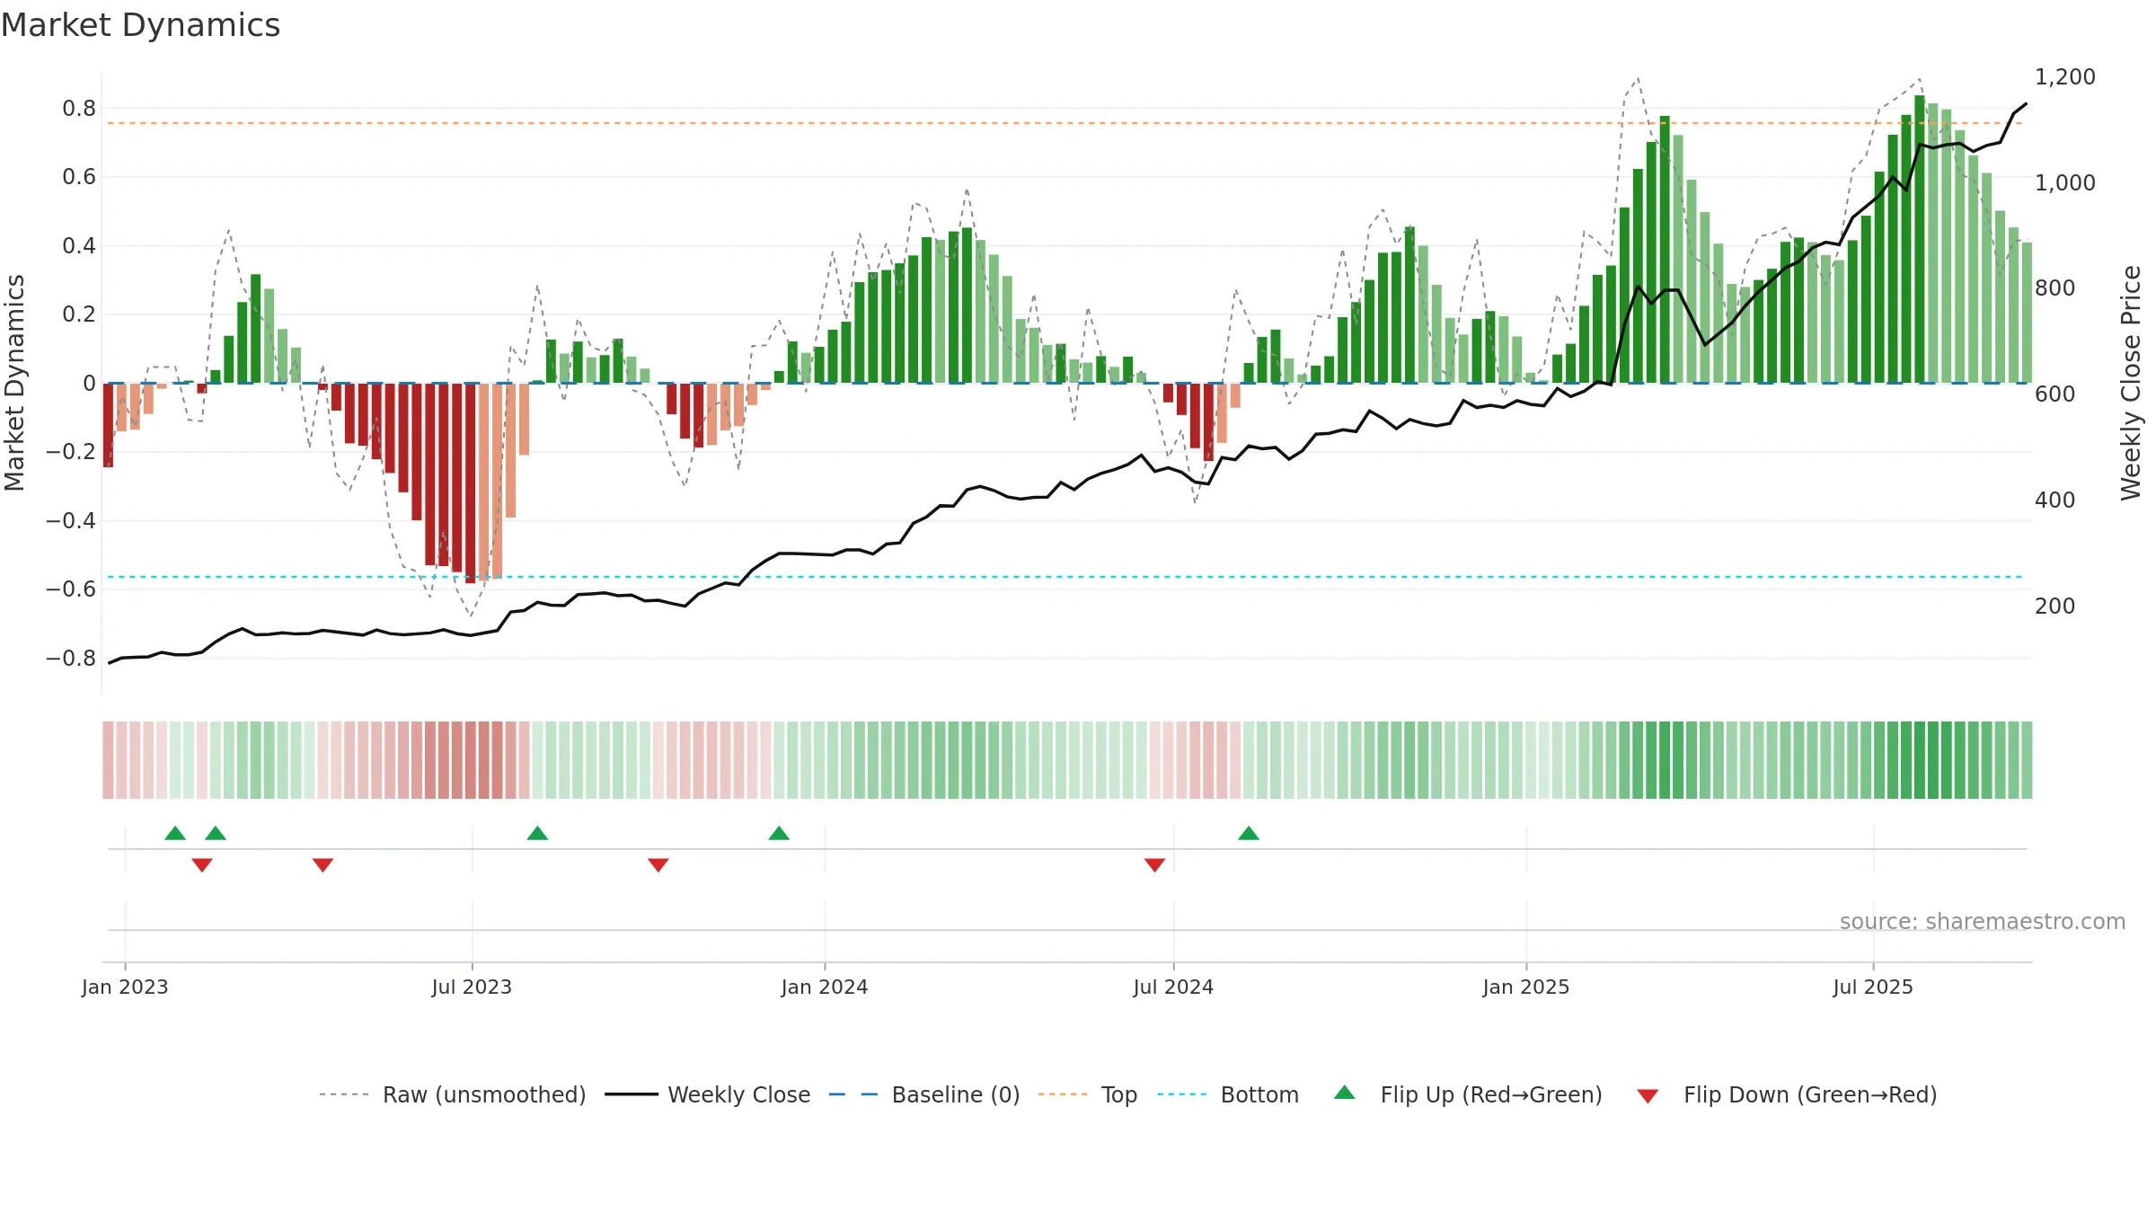This screenshot has height=1213, width=2156.
Task: Toggle the Flip Up (Red→Green) legend entry
Action: 1468,1094
